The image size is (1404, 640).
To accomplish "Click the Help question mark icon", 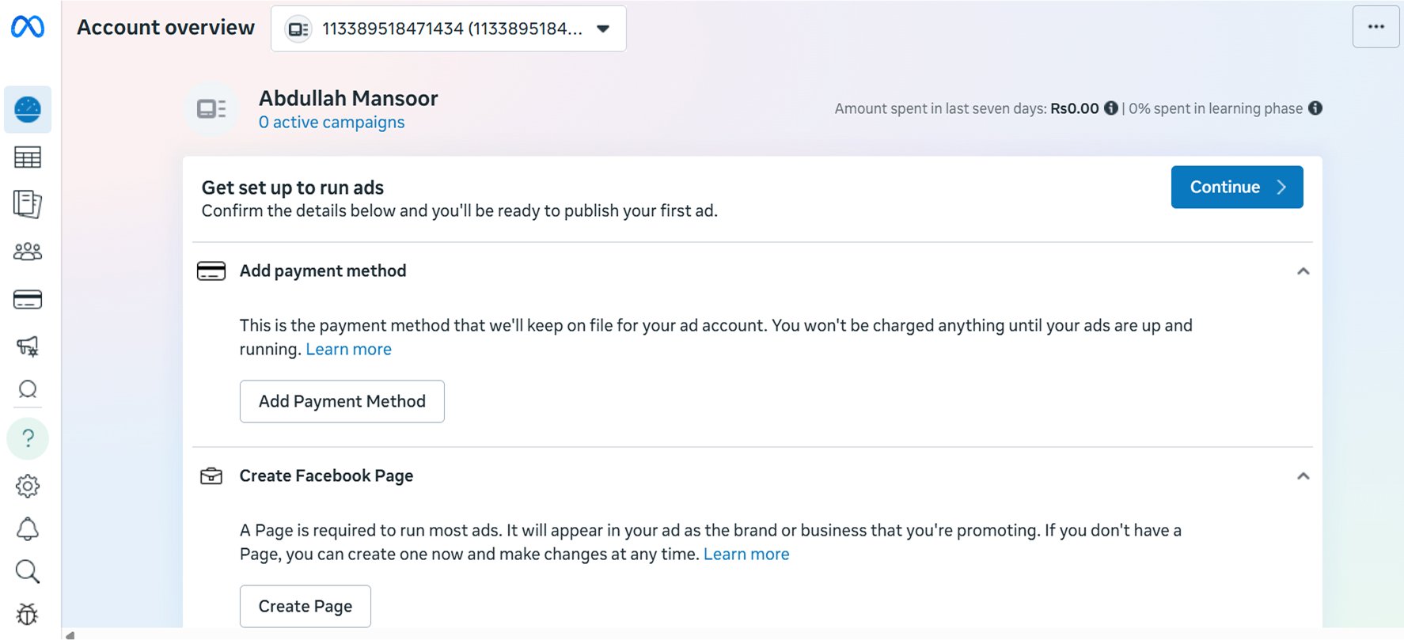I will [28, 438].
